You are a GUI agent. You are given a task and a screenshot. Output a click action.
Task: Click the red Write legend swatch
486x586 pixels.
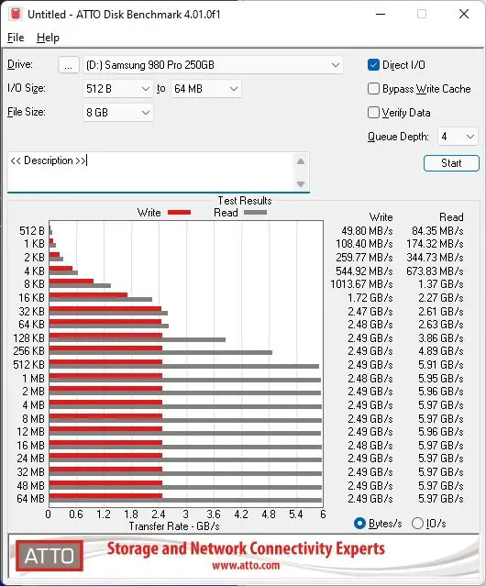180,212
